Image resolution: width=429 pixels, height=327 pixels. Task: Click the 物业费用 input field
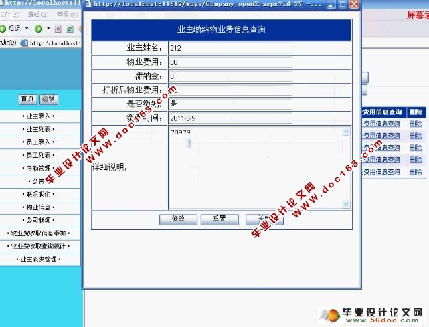(230, 62)
